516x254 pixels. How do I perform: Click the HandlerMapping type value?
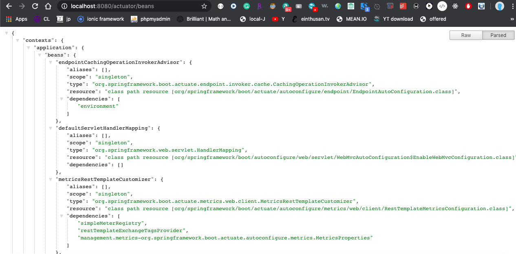[x=168, y=150]
